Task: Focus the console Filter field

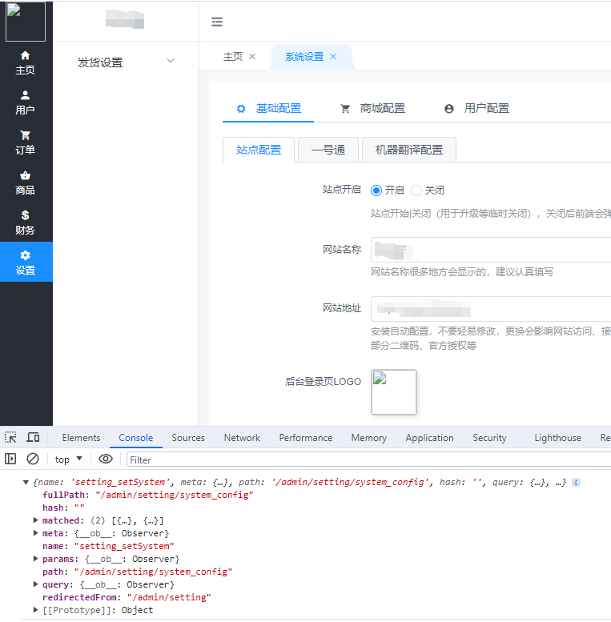Action: [368, 460]
